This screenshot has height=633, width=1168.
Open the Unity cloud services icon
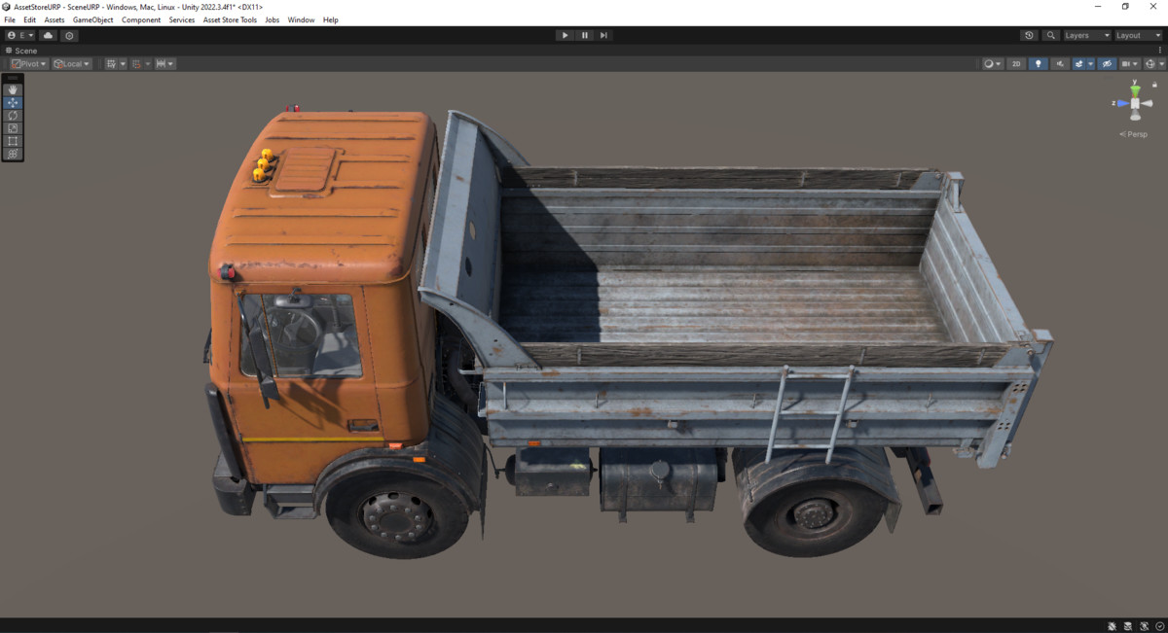click(x=47, y=35)
